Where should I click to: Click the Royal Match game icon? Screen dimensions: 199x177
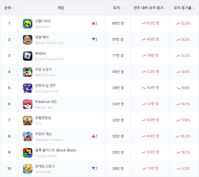(x=28, y=40)
